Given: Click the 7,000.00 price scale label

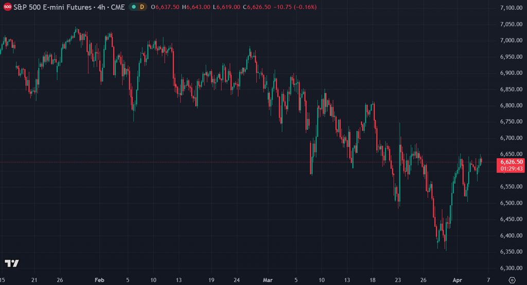Looking at the screenshot, I should (x=511, y=41).
